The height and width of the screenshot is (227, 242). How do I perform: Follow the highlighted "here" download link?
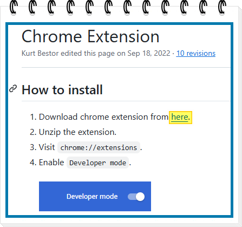point(180,117)
